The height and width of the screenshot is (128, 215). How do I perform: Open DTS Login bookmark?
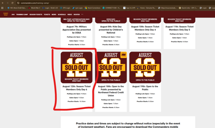coord(65,8)
